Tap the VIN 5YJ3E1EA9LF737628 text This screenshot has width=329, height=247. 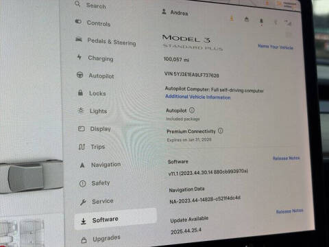coord(191,74)
